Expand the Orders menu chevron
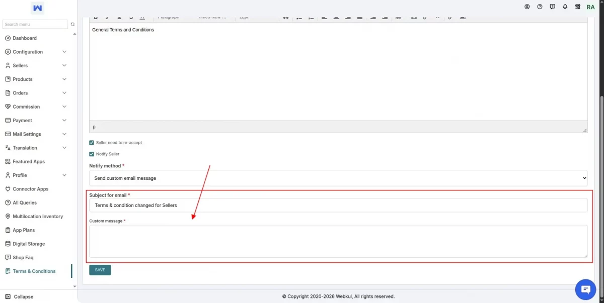The image size is (604, 303). point(64,93)
